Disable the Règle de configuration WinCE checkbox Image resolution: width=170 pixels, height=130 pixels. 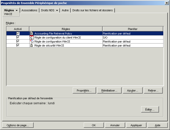18,41
